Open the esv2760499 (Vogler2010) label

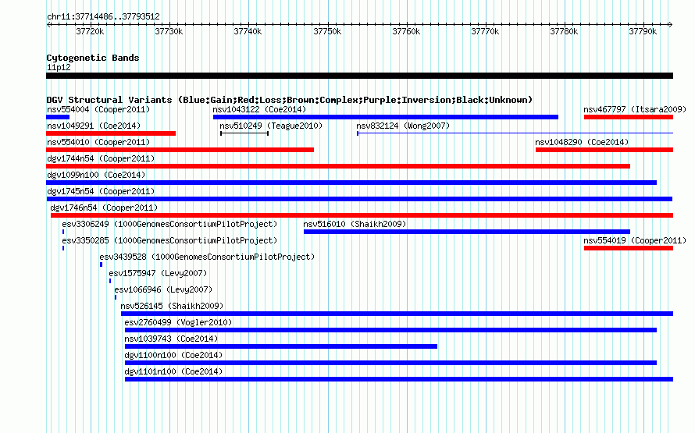pos(178,322)
